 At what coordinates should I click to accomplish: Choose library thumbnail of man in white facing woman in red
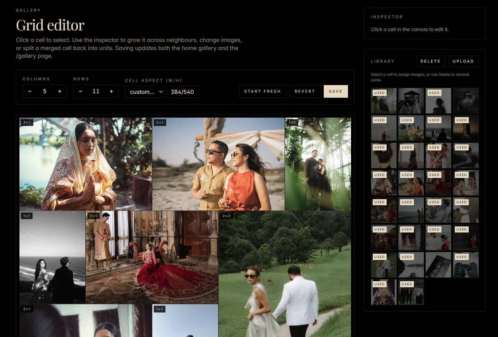[439, 237]
